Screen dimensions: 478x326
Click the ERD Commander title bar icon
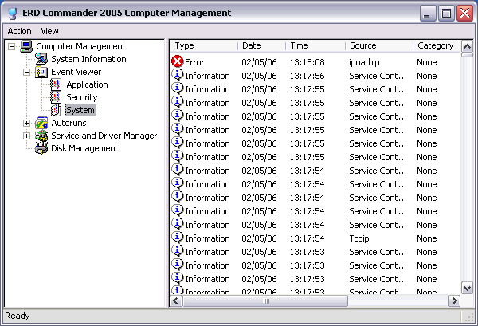click(12, 13)
